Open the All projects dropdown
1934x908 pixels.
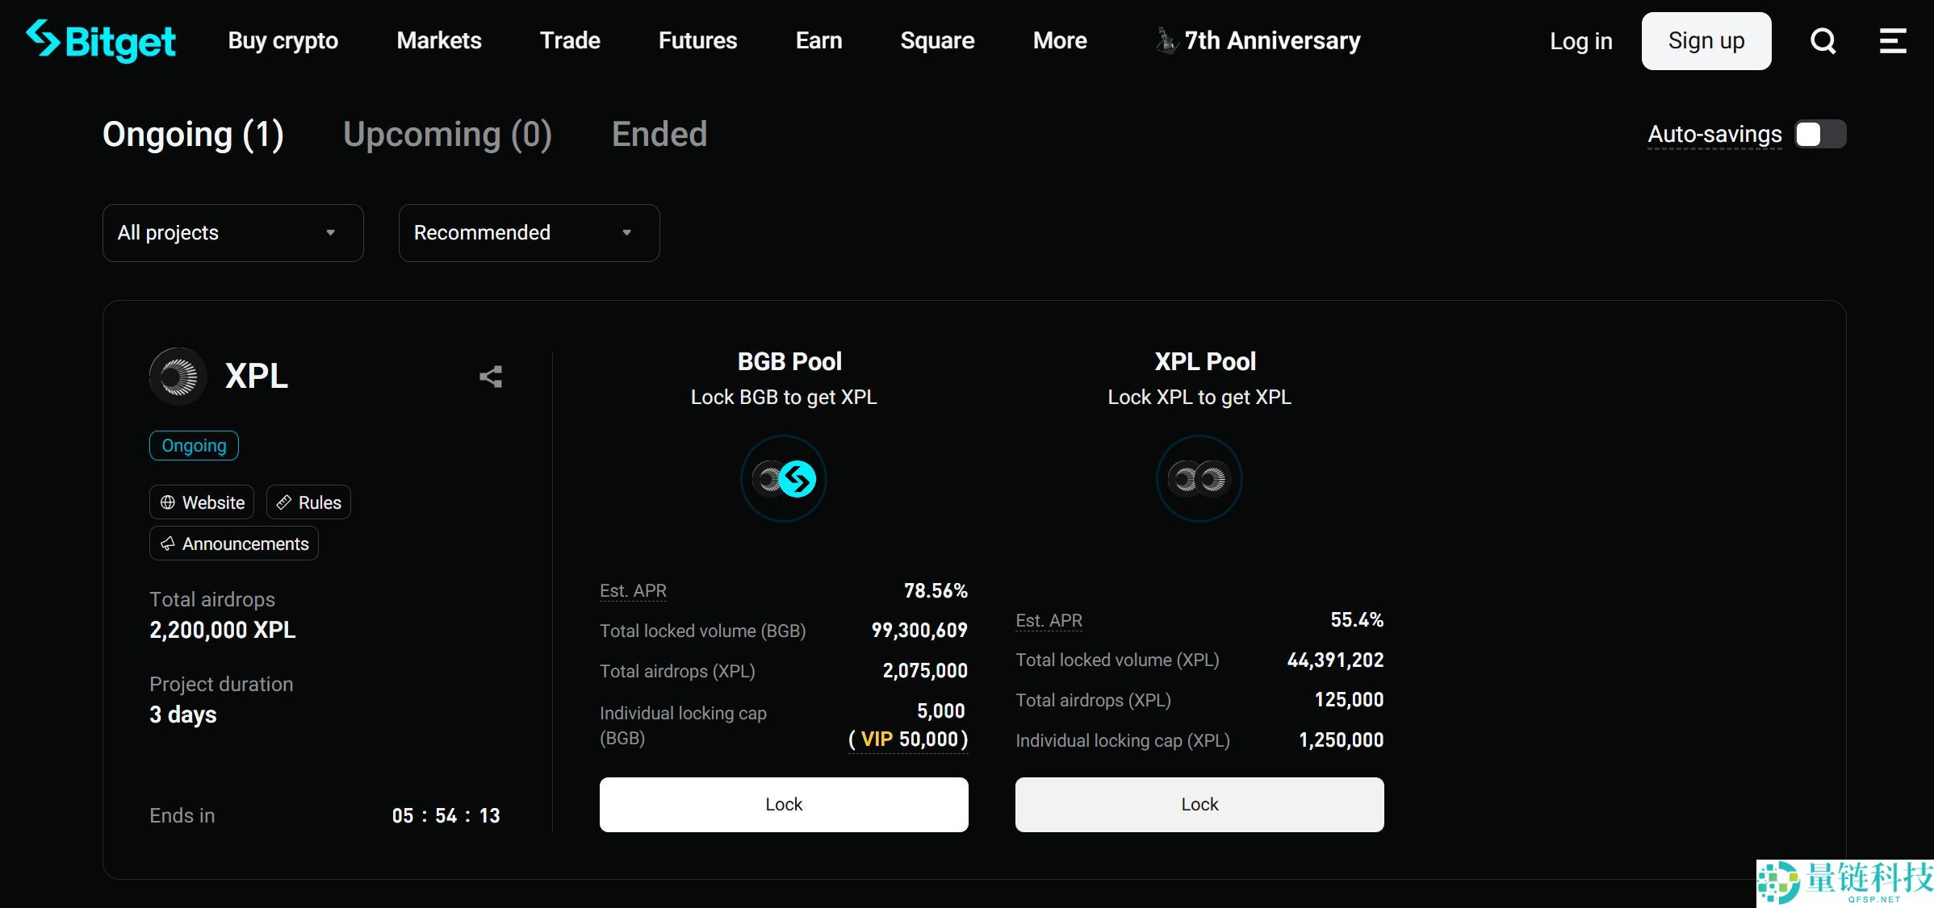232,233
